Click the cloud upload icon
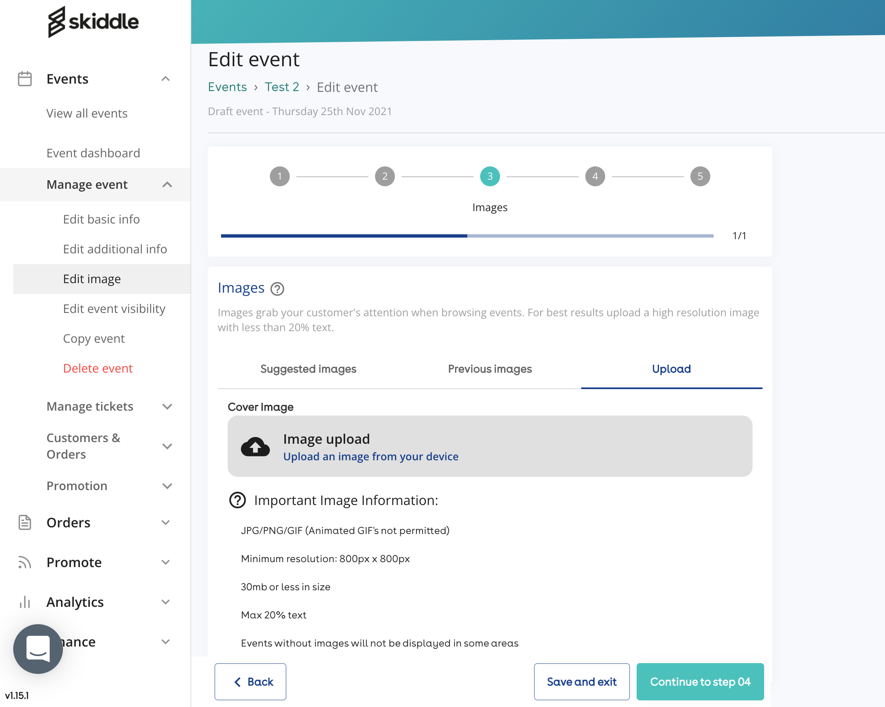This screenshot has height=707, width=885. click(x=255, y=447)
